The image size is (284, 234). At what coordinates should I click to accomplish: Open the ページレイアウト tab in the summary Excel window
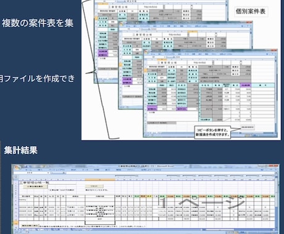[x=57, y=170]
